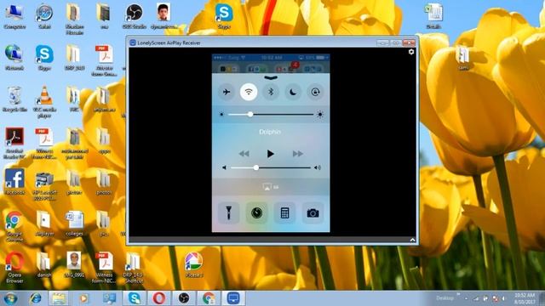Open the Timer shortcut
The height and width of the screenshot is (306, 545).
click(257, 212)
